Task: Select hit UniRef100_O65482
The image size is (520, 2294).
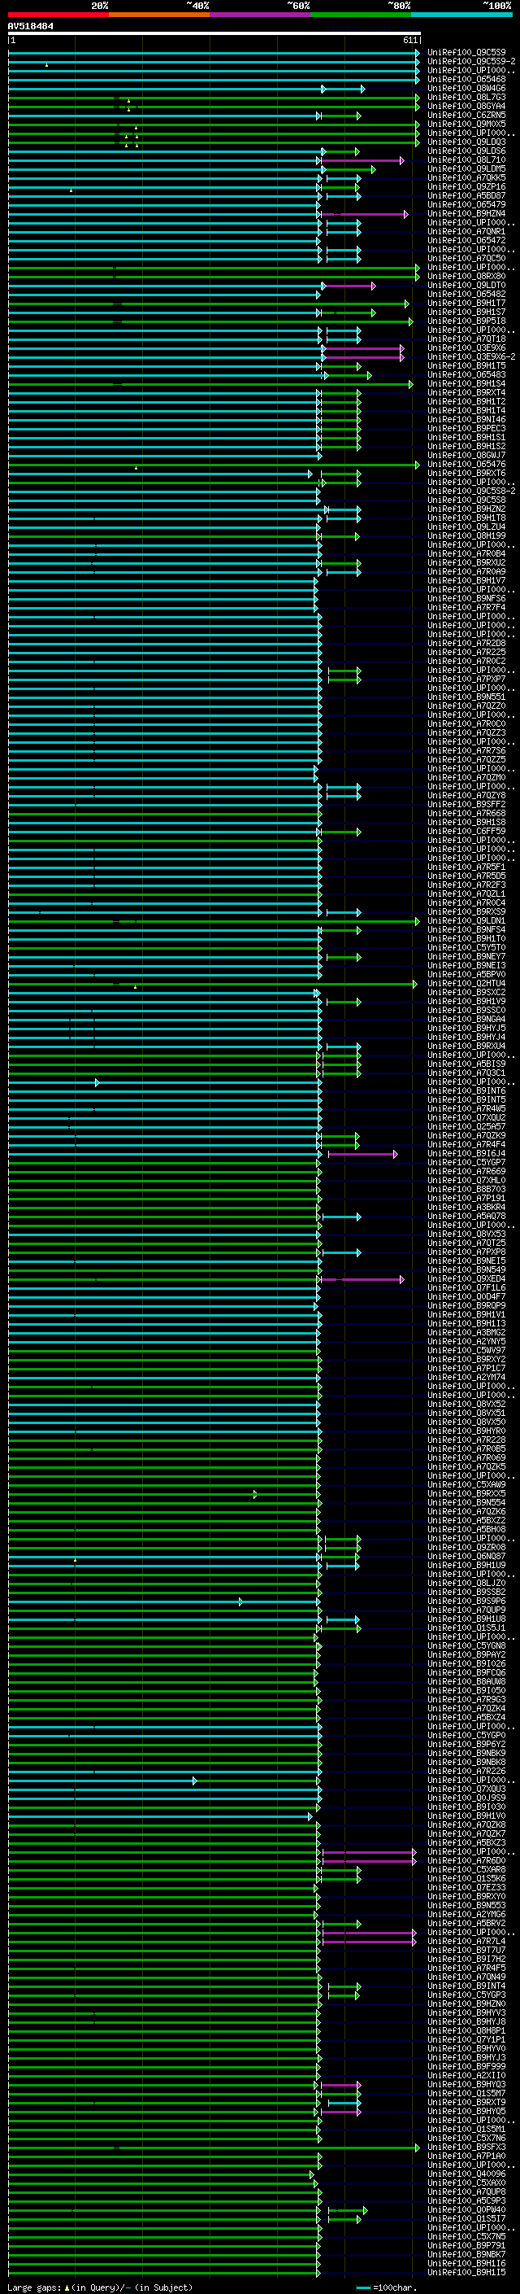Action: click(x=466, y=294)
